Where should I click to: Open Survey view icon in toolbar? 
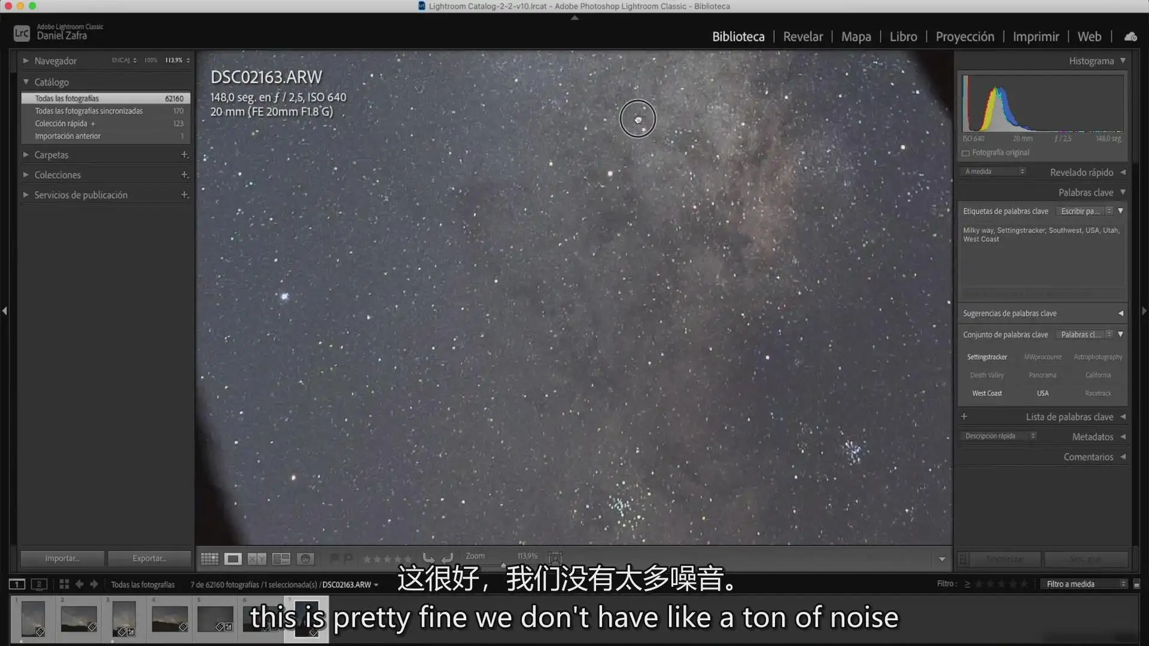(281, 559)
